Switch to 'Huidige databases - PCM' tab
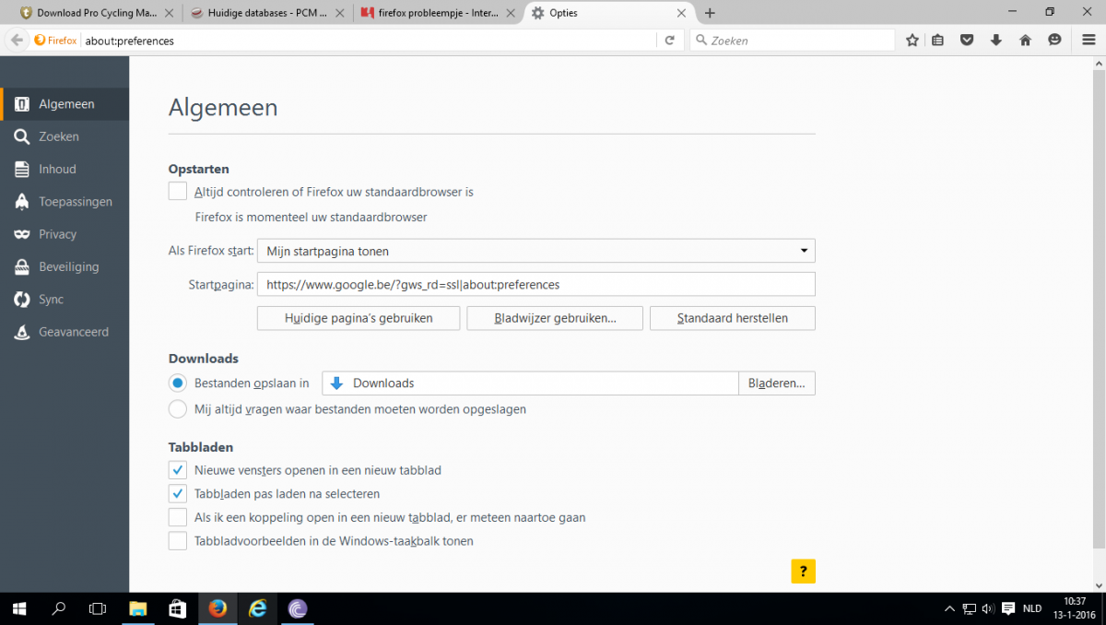Viewport: 1106px width, 625px height. click(x=265, y=13)
